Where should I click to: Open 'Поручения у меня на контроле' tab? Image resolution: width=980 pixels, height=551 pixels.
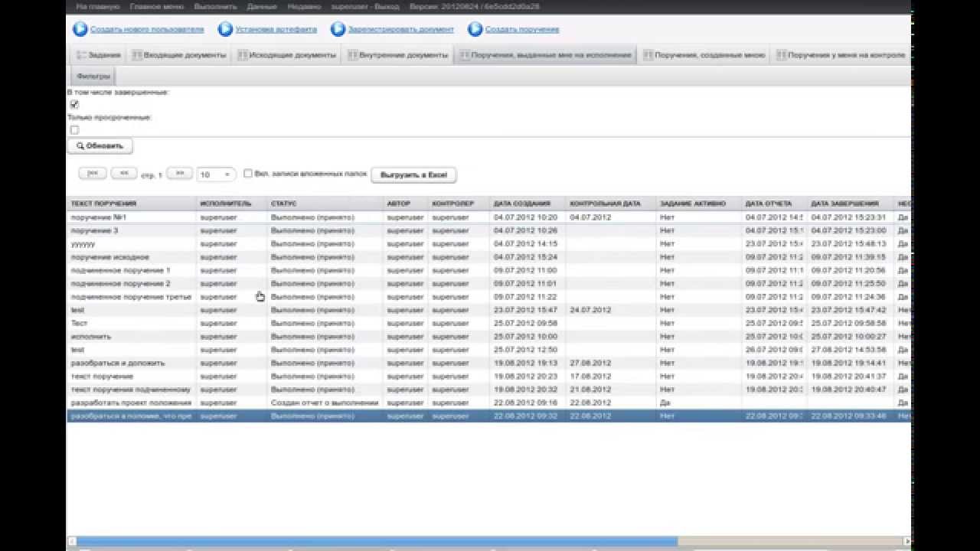[841, 55]
